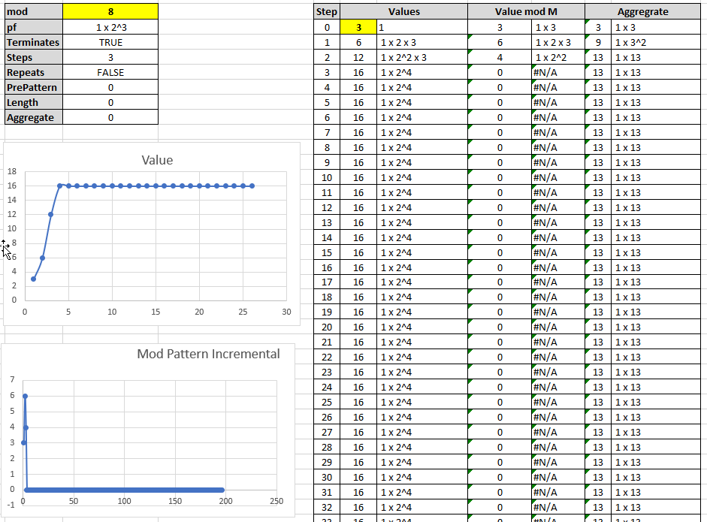Click the Value mod M cell 6 in step 1
This screenshot has width=707, height=522.
(x=500, y=42)
